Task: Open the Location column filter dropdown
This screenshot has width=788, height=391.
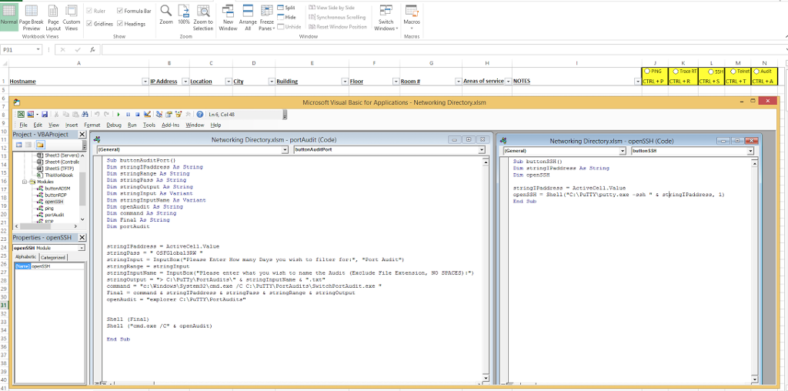Action: (228, 81)
